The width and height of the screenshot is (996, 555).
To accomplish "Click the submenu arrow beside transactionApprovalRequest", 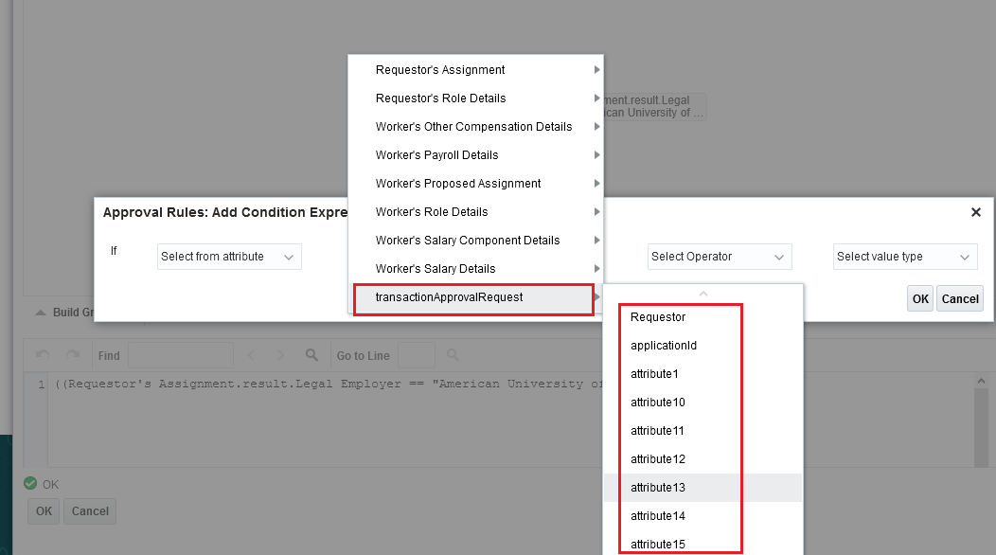I will pos(598,298).
